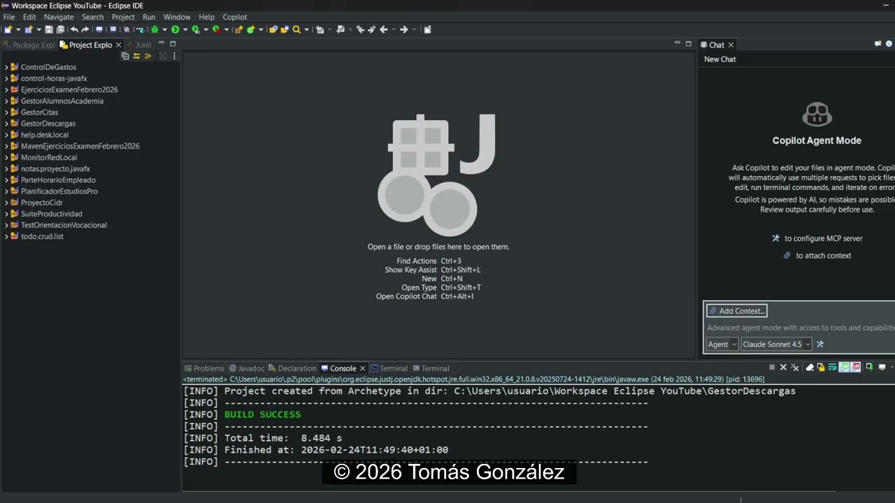The width and height of the screenshot is (895, 503).
Task: Minimize the Project Explorer view
Action: 162,43
